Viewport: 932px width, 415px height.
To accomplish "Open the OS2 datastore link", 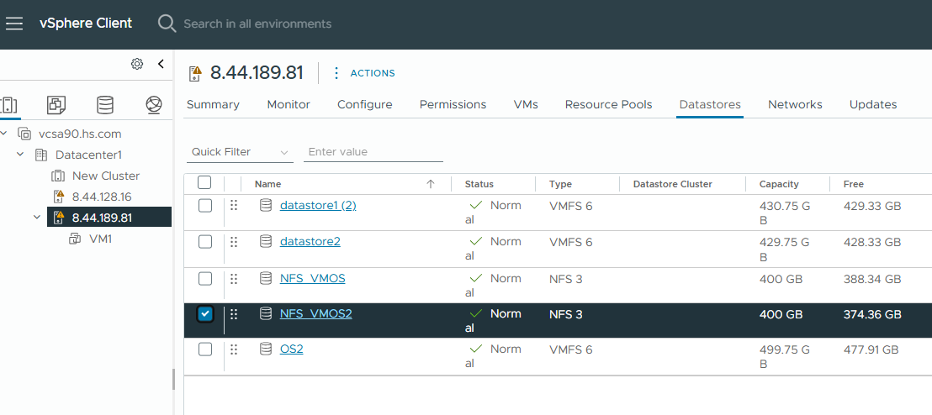I will point(292,349).
